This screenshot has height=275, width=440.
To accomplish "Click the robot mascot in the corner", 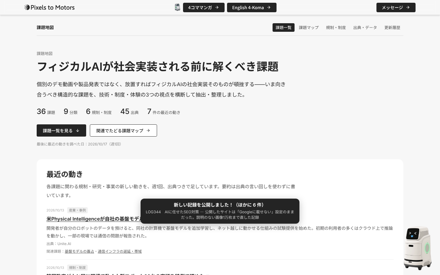I will [417, 248].
